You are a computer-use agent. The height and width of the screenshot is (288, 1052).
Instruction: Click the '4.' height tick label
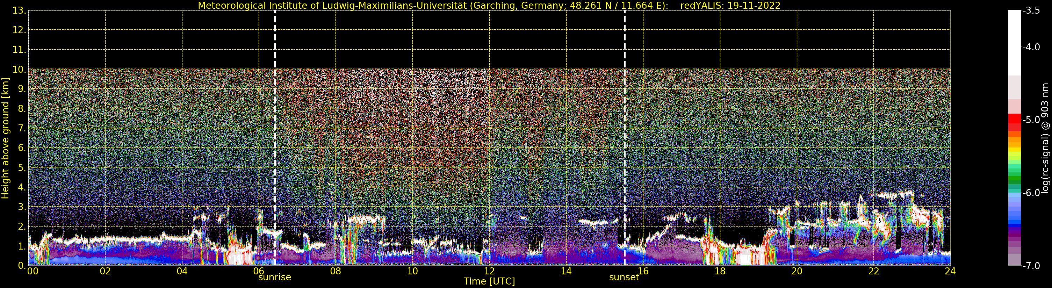click(x=22, y=187)
